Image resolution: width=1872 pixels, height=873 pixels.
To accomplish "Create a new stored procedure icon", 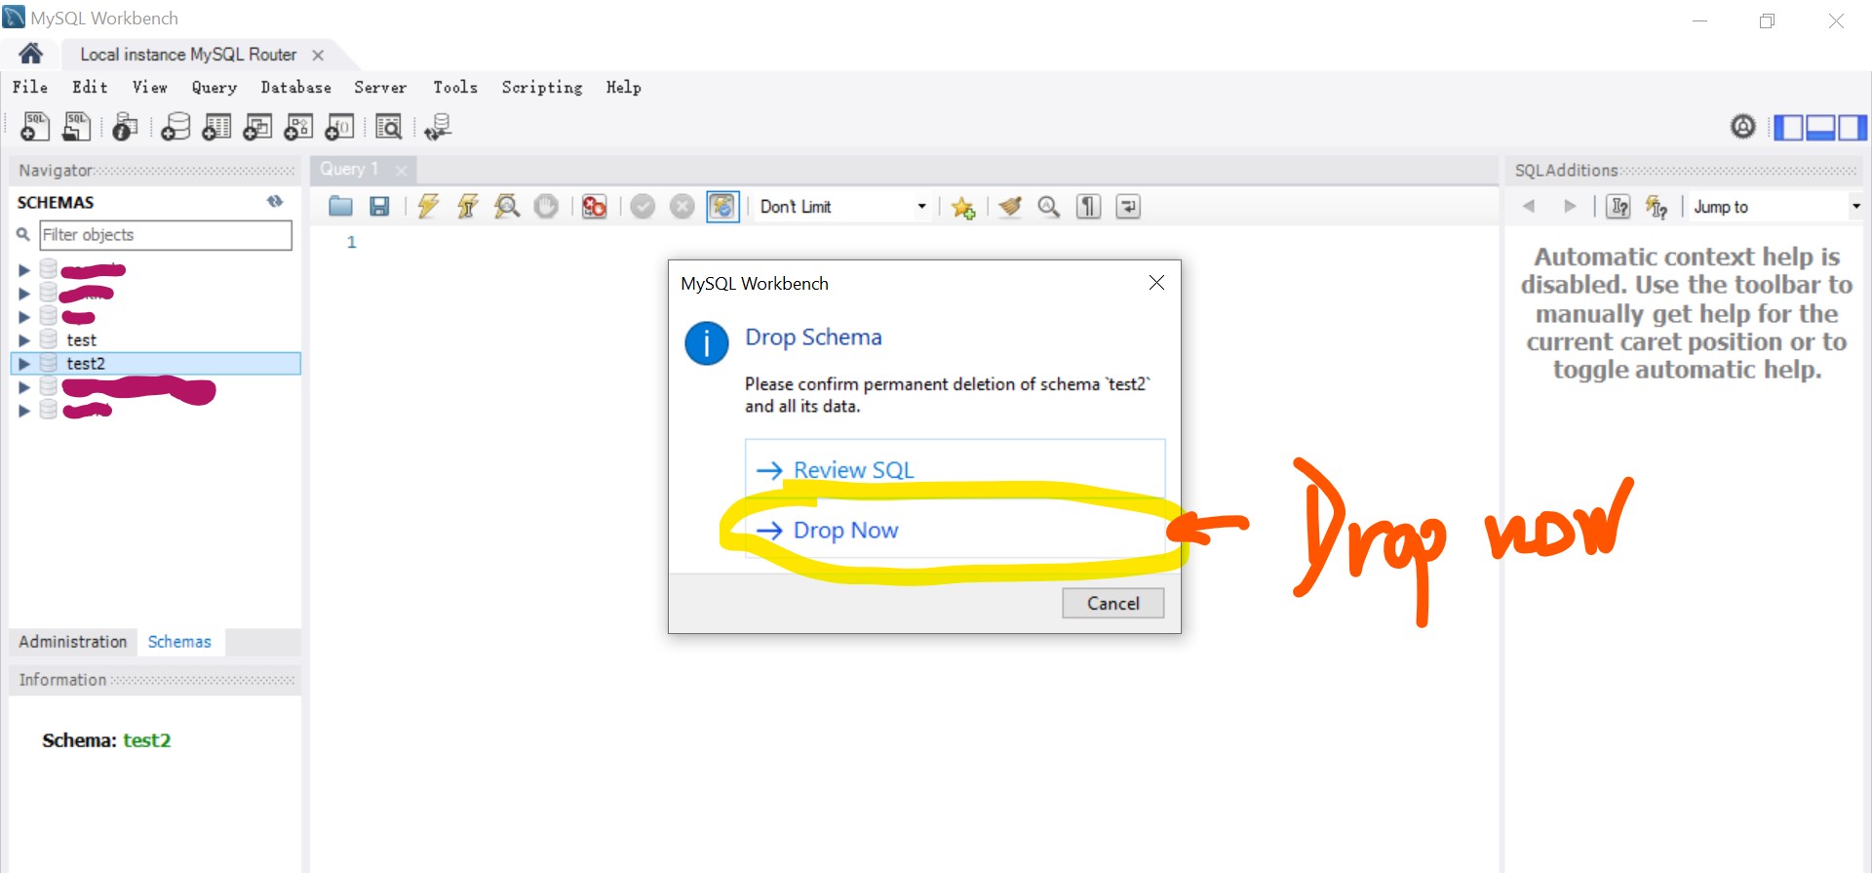I will click(x=298, y=127).
